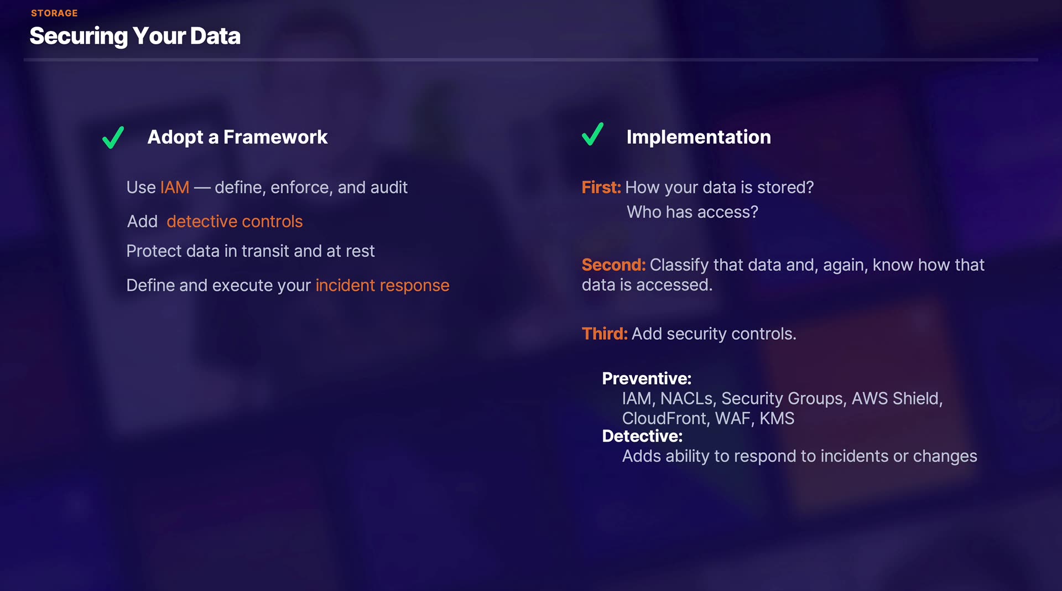Select the orange 'incident response' text
This screenshot has width=1062, height=591.
click(x=382, y=286)
